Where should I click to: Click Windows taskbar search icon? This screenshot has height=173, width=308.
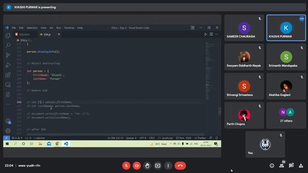[x=15, y=144]
